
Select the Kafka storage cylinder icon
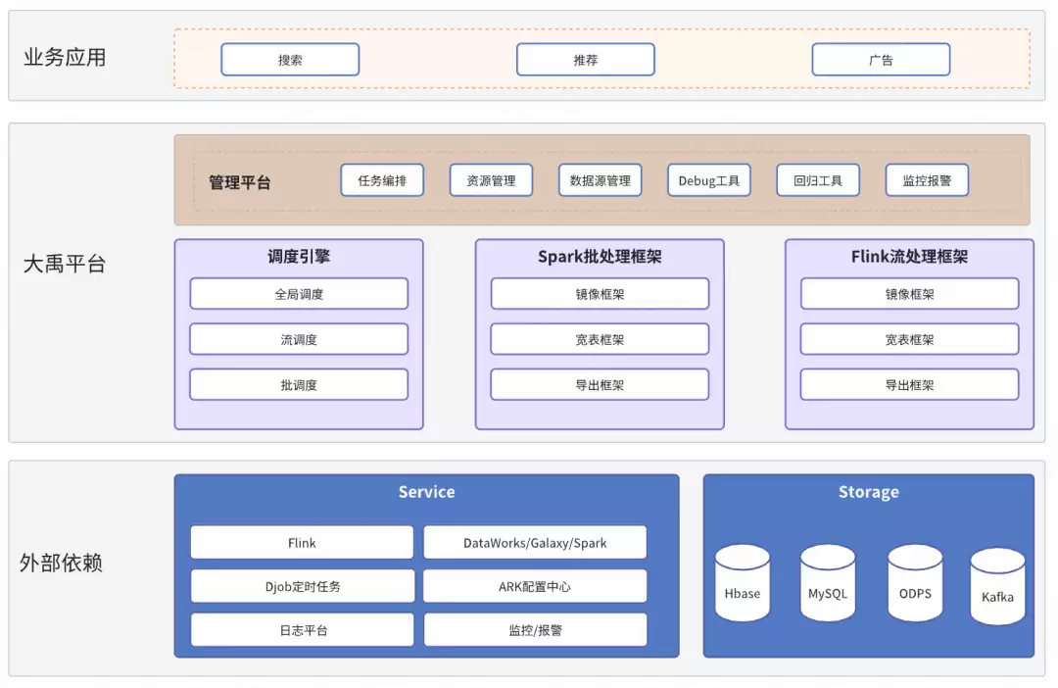click(x=997, y=587)
